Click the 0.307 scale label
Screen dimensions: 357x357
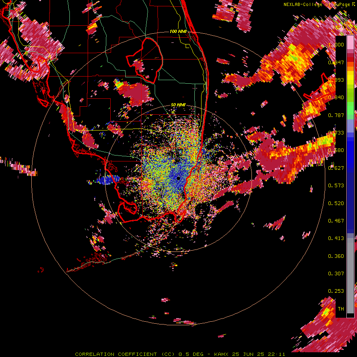click(336, 273)
